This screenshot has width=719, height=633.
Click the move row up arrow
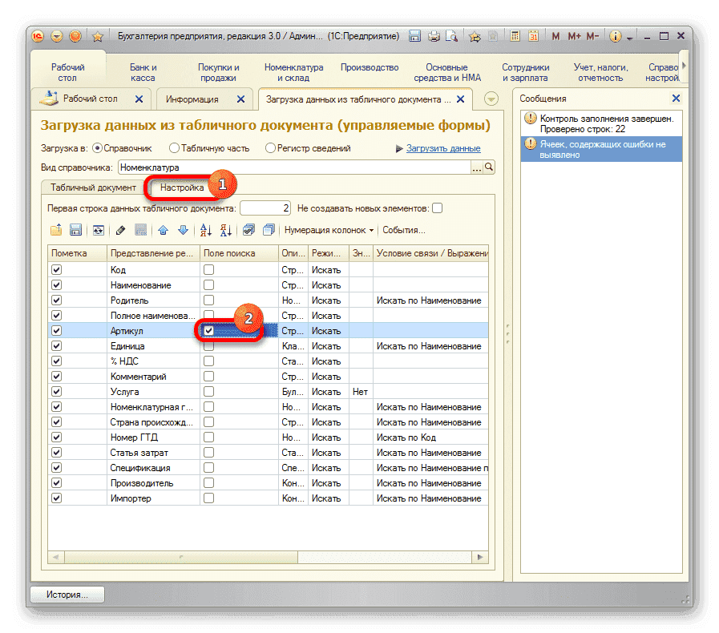pos(164,230)
